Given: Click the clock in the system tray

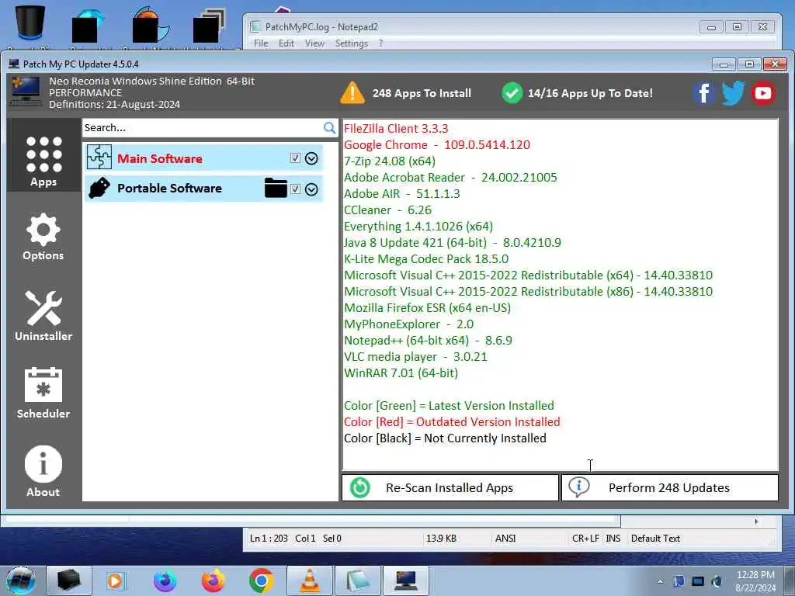Looking at the screenshot, I should tap(755, 581).
